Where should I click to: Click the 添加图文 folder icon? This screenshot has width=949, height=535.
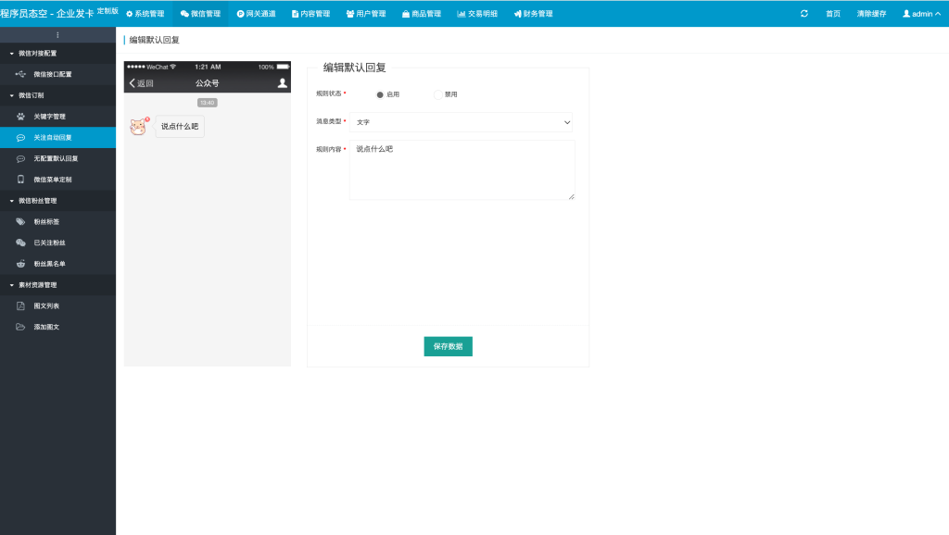pyautogui.click(x=20, y=327)
